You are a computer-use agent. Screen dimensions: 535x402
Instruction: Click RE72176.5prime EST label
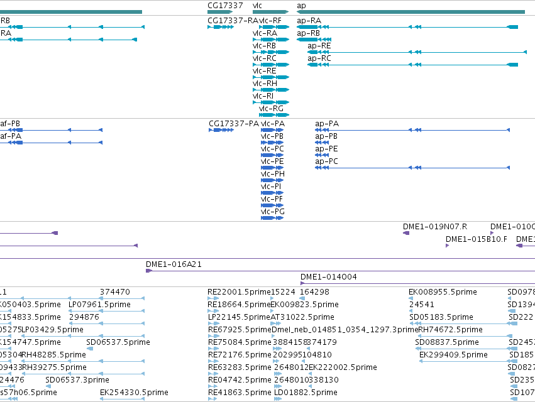tap(240, 355)
